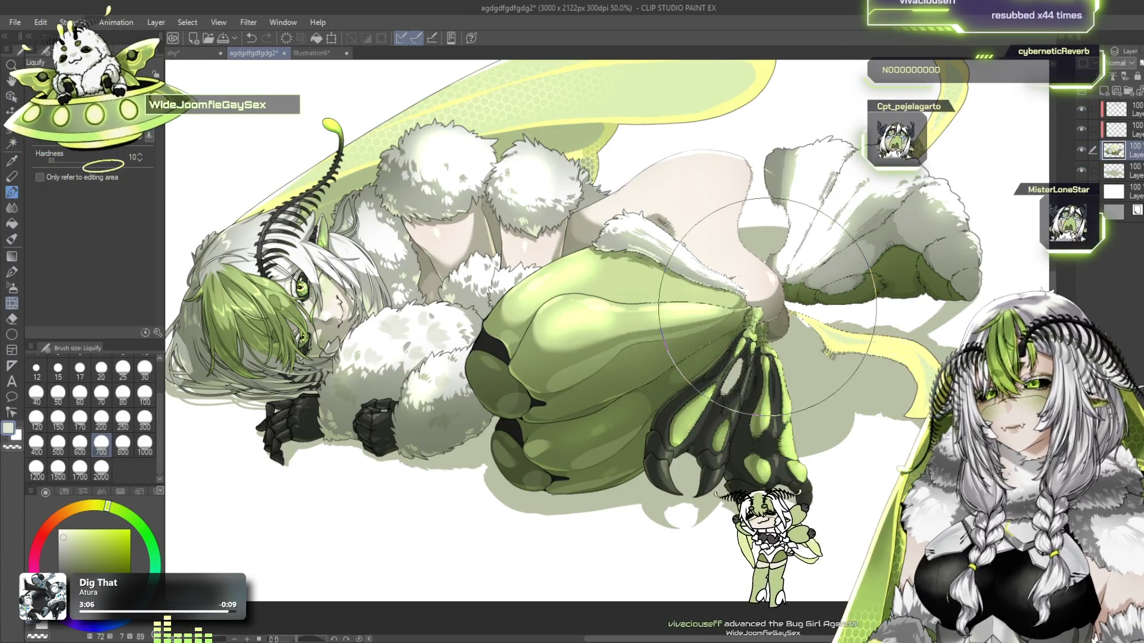The height and width of the screenshot is (643, 1144).
Task: Choose the 1000 brush size preset
Action: [x=145, y=444]
